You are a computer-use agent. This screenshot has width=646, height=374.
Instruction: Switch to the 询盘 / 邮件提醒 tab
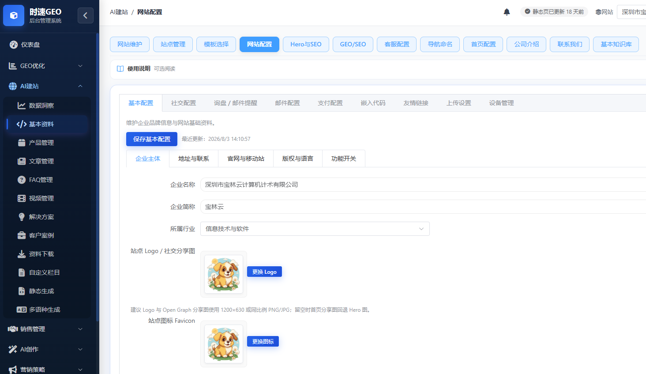coord(236,103)
